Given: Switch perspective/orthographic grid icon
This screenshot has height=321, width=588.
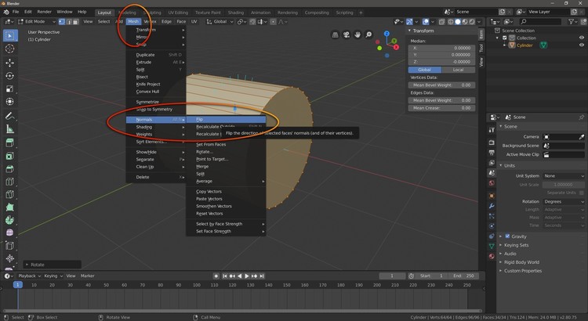Looking at the screenshot, I should click(336, 34).
